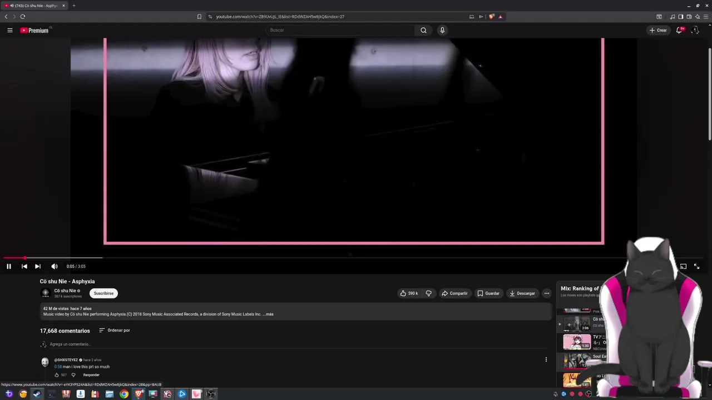Open the channel avatar next to Cö shu Nie
Image resolution: width=712 pixels, height=400 pixels.
coord(46,293)
